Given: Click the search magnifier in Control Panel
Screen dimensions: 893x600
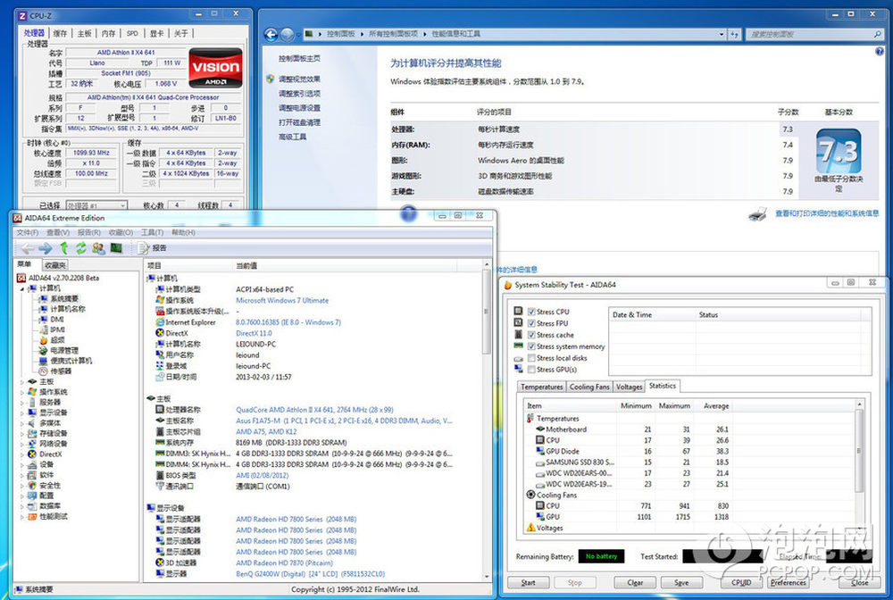Looking at the screenshot, I should point(878,34).
